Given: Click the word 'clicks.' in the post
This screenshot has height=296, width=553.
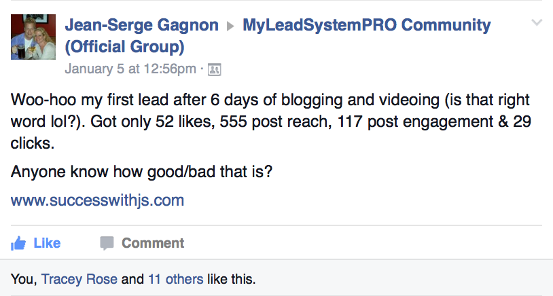Looking at the screenshot, I should 33,143.
